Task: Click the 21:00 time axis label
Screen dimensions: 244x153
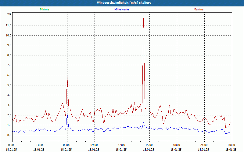Action: point(203,145)
